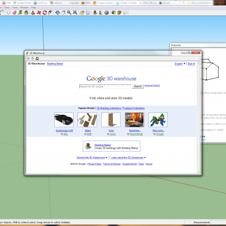226x226 pixels.
Task: Click Preview Model in Google Earth icon
Action: [106, 12]
